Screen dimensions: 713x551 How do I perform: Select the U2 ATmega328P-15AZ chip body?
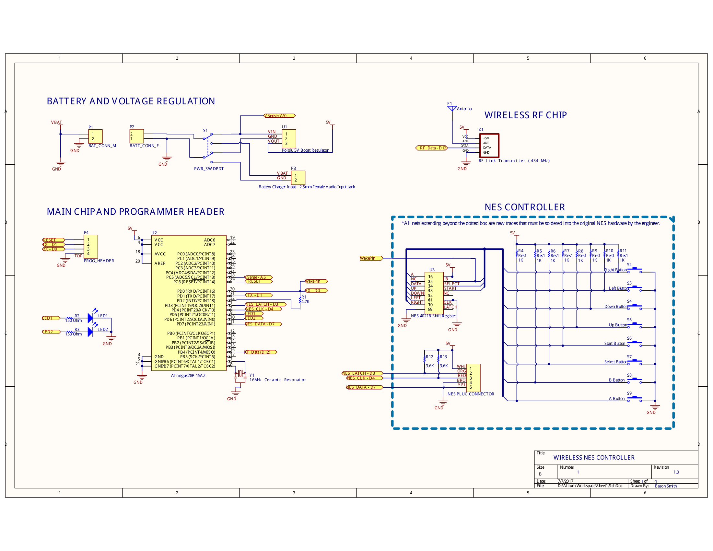click(189, 303)
